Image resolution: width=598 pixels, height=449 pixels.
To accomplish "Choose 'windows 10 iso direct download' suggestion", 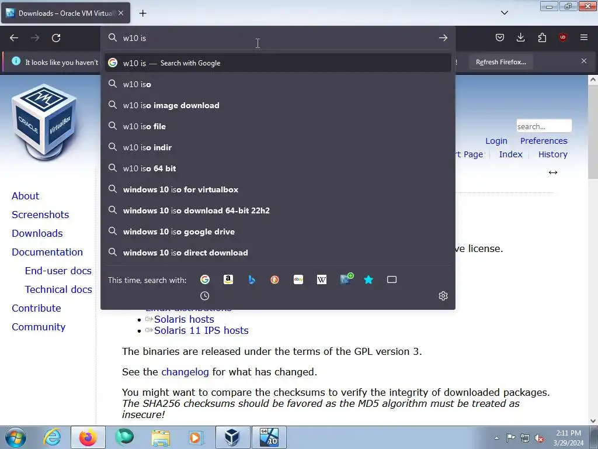I will point(277,253).
